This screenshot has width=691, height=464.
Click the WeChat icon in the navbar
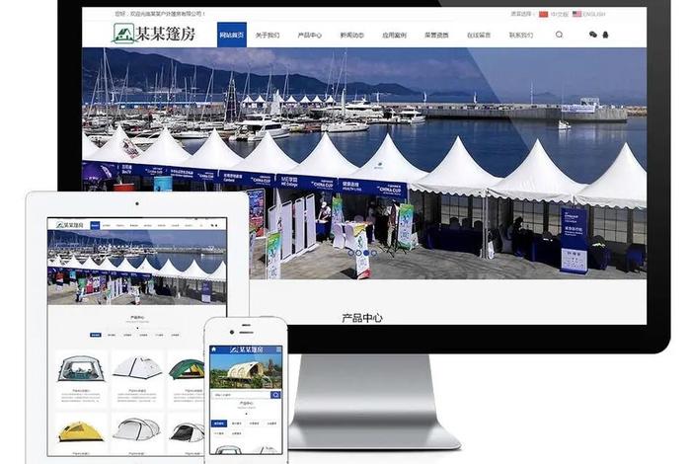(593, 35)
